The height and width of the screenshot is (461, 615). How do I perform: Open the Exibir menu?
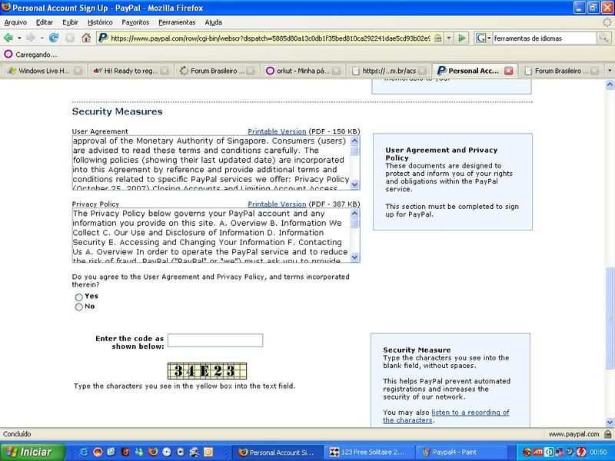click(x=70, y=22)
